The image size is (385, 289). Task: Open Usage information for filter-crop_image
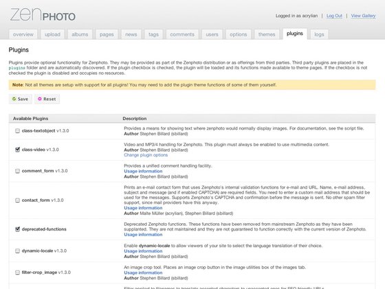pyautogui.click(x=143, y=273)
